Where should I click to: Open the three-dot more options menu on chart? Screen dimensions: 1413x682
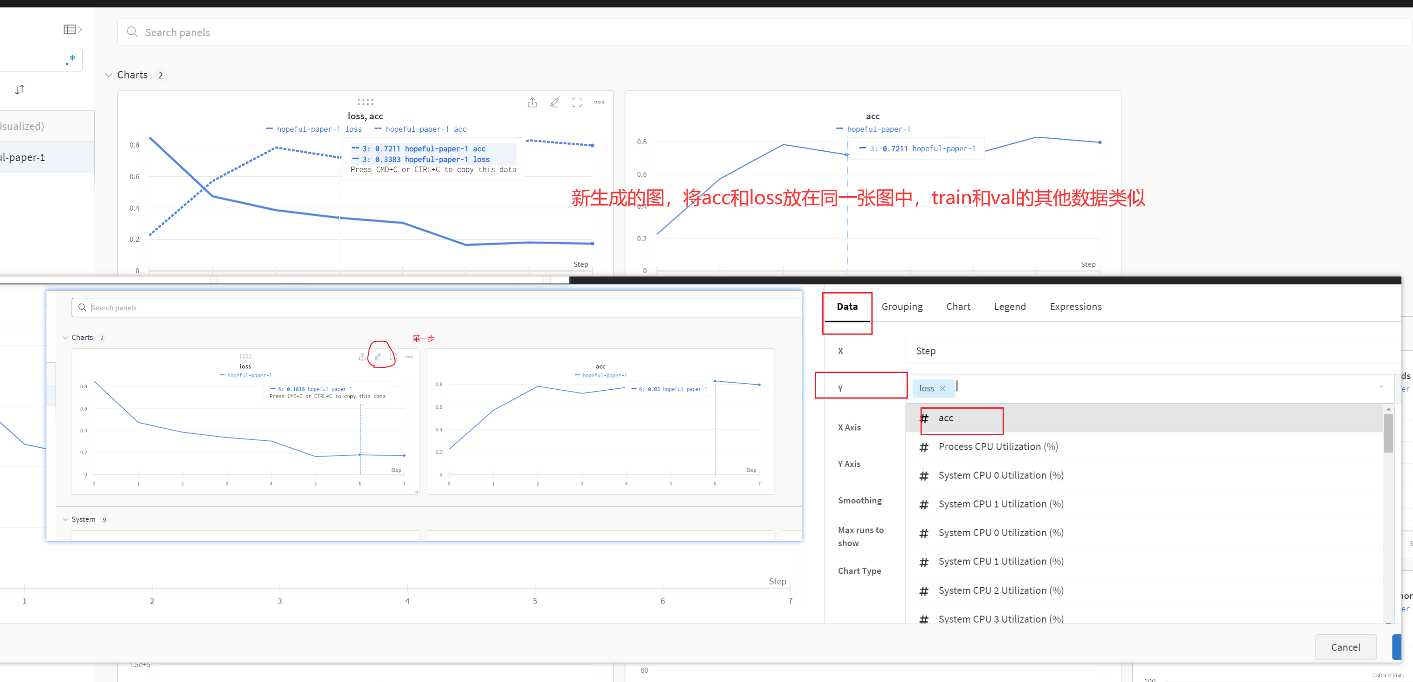[599, 103]
